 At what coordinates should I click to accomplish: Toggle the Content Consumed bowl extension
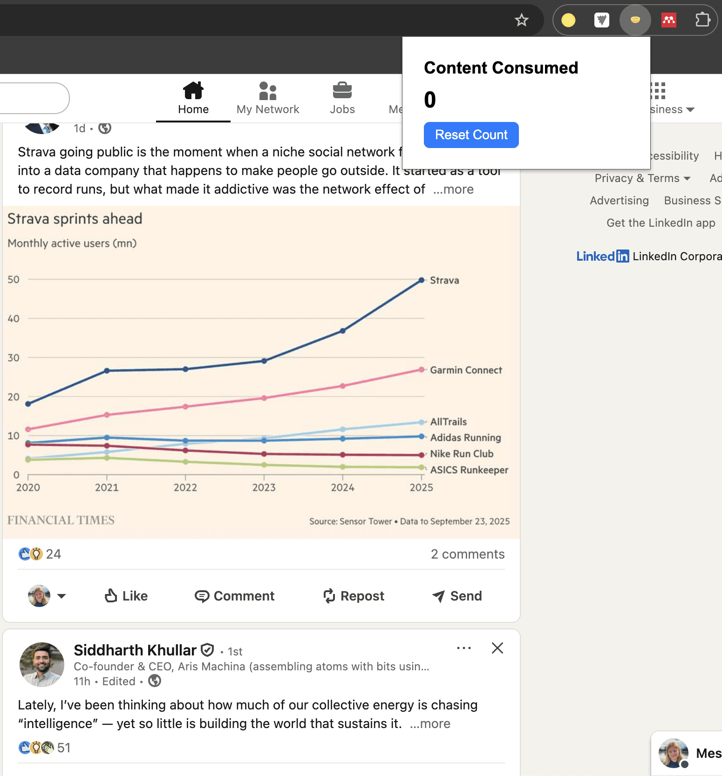[635, 20]
